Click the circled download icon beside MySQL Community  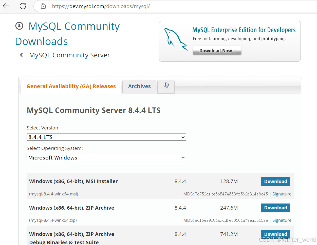(19, 26)
